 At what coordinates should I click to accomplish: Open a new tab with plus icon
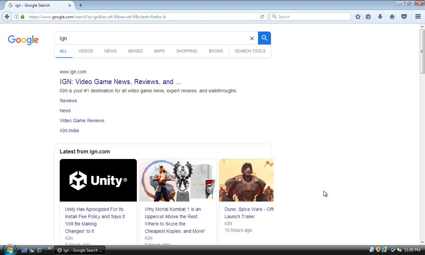(81, 5)
